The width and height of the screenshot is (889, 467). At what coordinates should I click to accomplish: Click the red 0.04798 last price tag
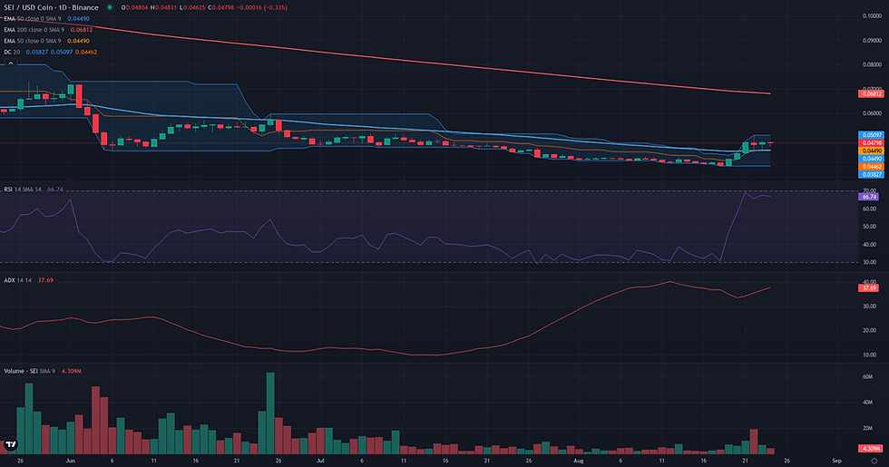tap(871, 143)
